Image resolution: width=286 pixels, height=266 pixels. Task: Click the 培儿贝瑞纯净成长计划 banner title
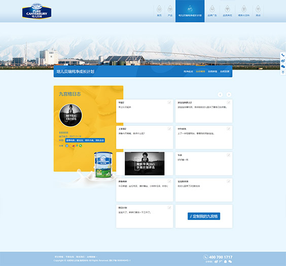[x=76, y=71]
